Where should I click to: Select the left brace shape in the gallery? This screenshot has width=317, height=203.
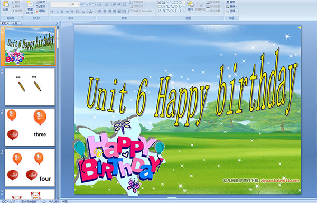click(176, 11)
